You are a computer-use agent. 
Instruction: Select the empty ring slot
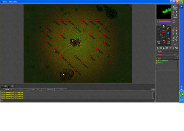[x=159, y=39]
